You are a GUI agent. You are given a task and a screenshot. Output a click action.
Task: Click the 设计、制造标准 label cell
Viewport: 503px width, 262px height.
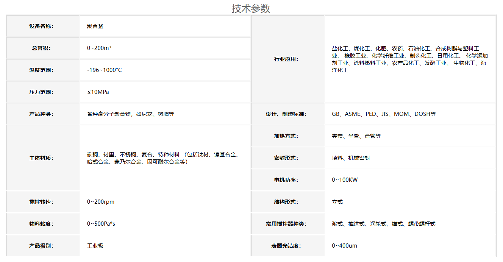coord(286,114)
